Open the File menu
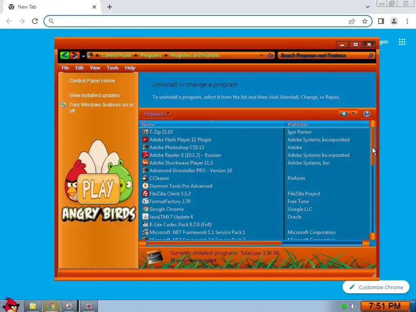Screen dimensions: 416x312 pos(65,68)
